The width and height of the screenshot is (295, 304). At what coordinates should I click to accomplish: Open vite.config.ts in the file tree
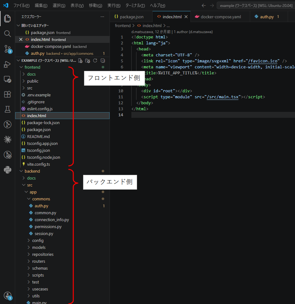(39, 164)
